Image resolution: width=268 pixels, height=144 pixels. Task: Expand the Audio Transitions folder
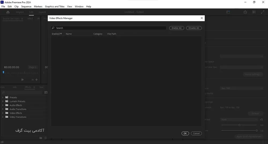click(3, 109)
